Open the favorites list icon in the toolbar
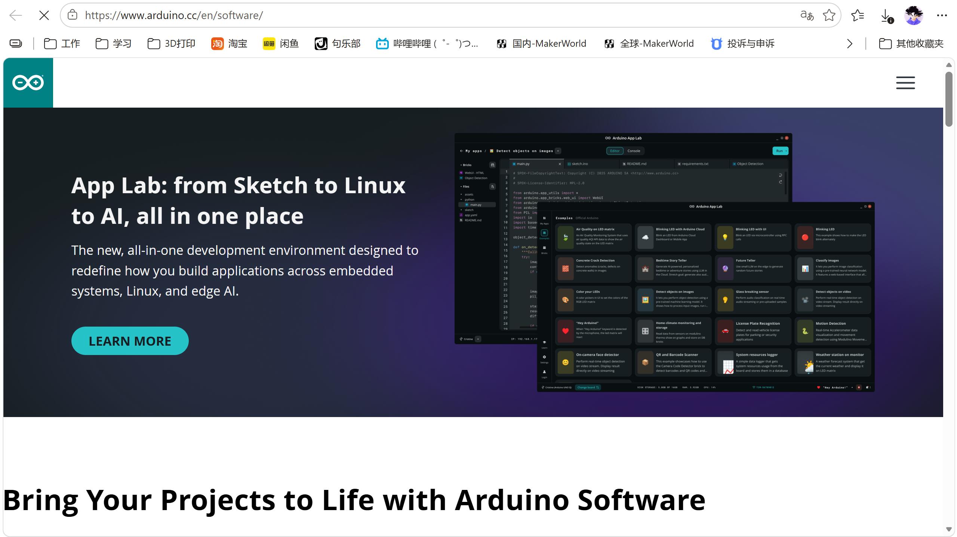The width and height of the screenshot is (957, 537). coord(858,15)
